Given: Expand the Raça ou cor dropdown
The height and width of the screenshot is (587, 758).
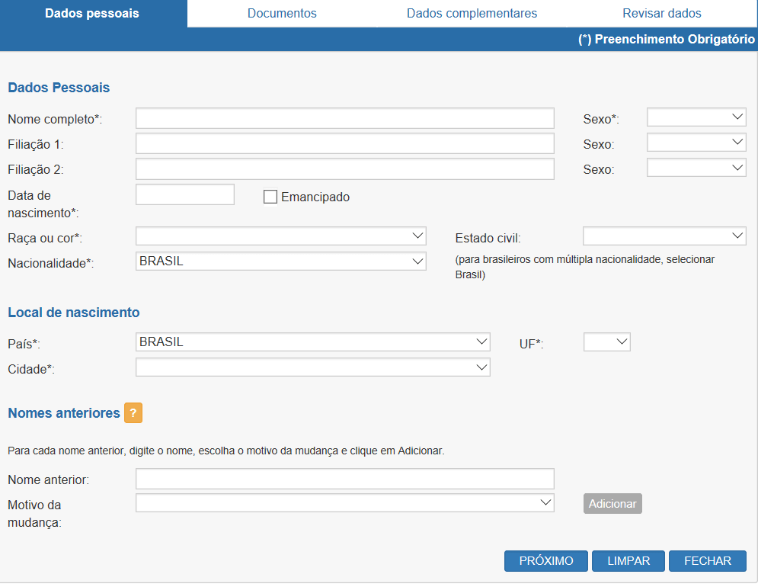Looking at the screenshot, I should tap(281, 236).
